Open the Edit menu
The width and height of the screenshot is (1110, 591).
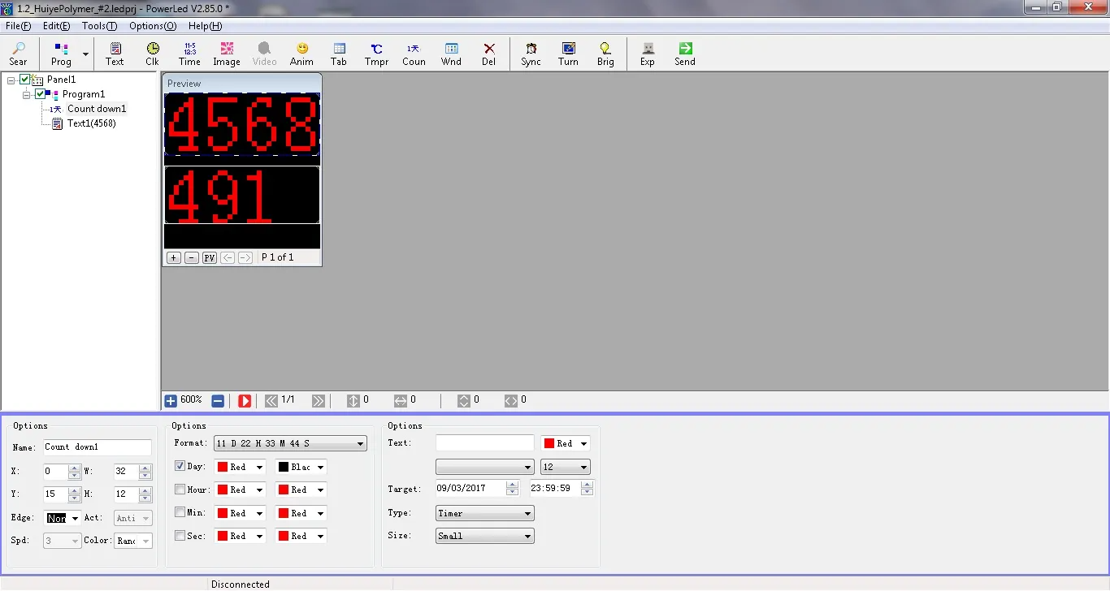(56, 26)
